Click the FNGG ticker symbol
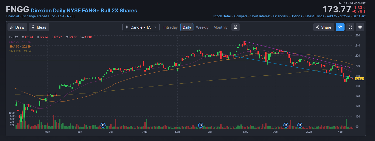 (17, 10)
